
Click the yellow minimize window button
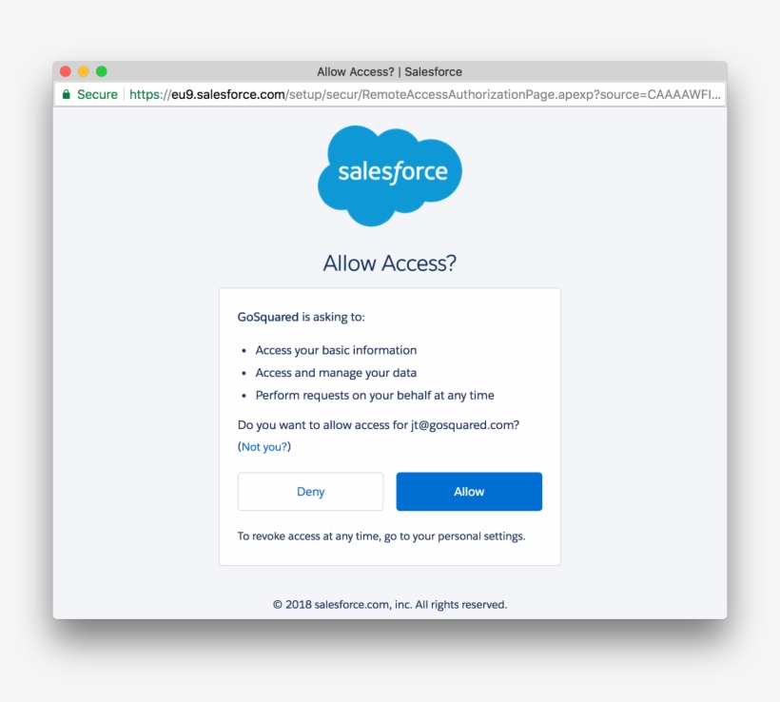(83, 71)
